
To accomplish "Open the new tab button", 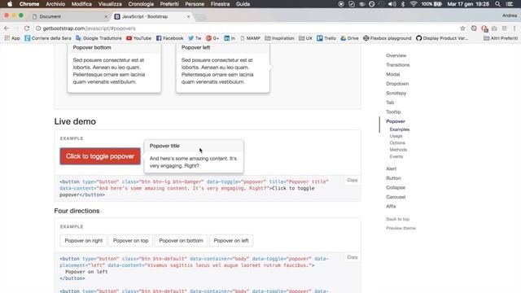I will coord(201,16).
